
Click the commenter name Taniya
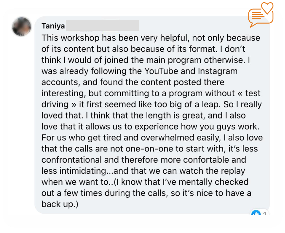pyautogui.click(x=53, y=26)
